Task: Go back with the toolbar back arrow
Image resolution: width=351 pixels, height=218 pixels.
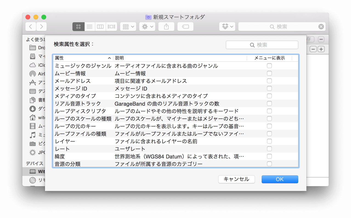Action: click(31, 27)
